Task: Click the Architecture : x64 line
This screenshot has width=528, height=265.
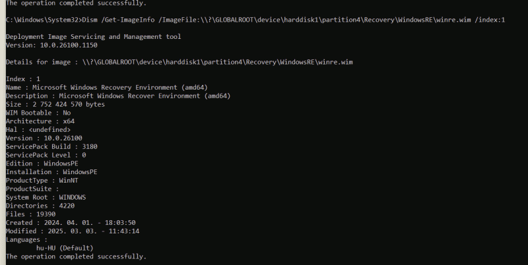Action: tap(40, 121)
